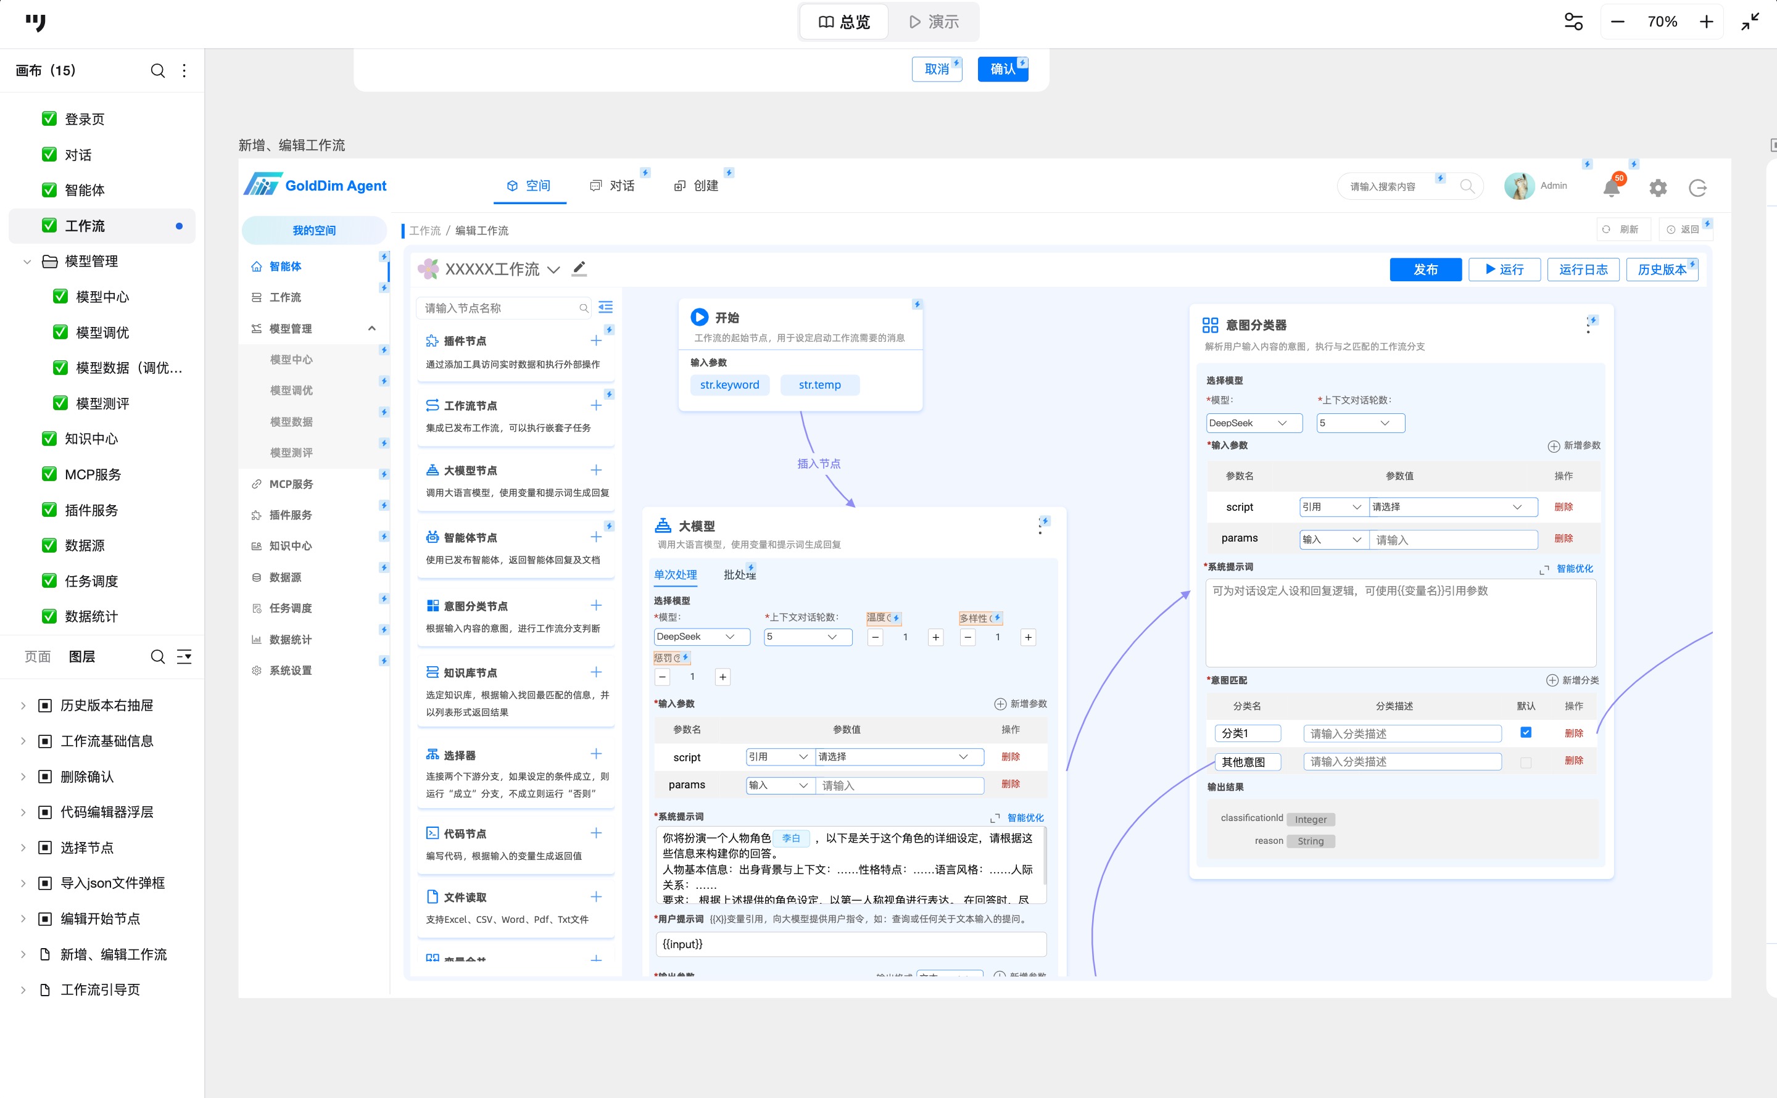This screenshot has width=1777, height=1098.
Task: Open canvas search magnifier in 画布 panel
Action: (157, 70)
